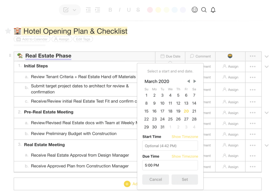Star the Hotel Opening Plan document

tap(8, 31)
